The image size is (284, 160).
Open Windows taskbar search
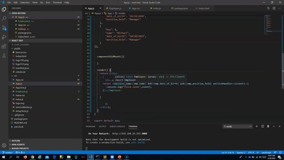pos(11,157)
